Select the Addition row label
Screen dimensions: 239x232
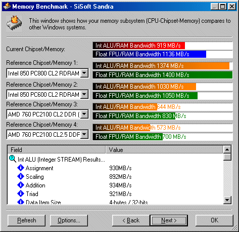click(35, 185)
